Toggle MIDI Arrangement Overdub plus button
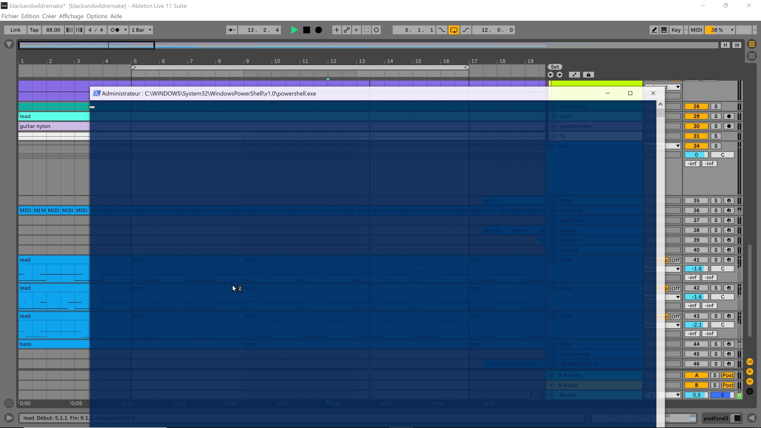The width and height of the screenshot is (761, 428). point(337,30)
